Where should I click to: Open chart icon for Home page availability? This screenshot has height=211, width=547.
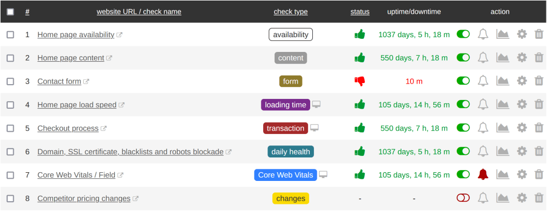click(x=503, y=34)
